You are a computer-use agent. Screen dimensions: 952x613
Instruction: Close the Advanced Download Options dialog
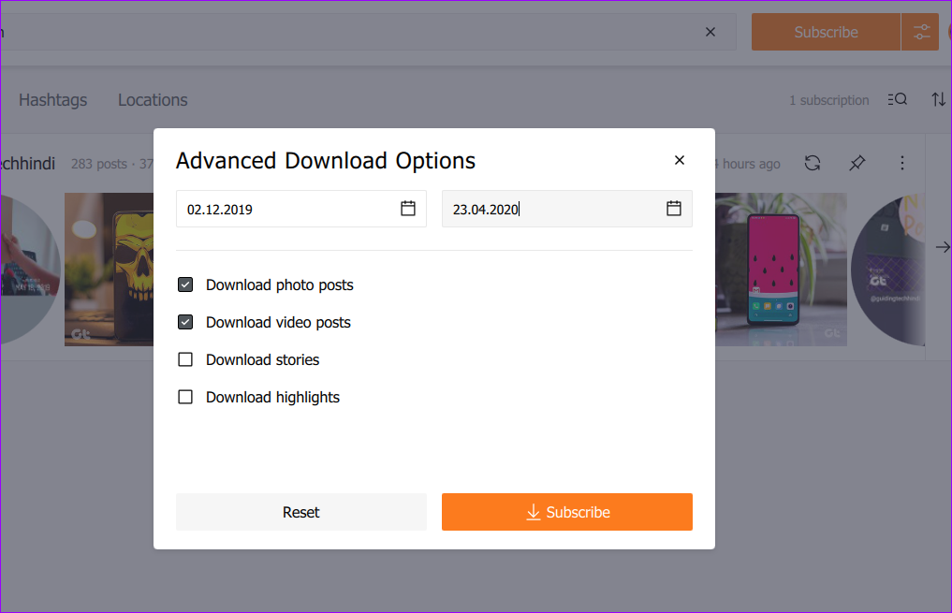(680, 160)
